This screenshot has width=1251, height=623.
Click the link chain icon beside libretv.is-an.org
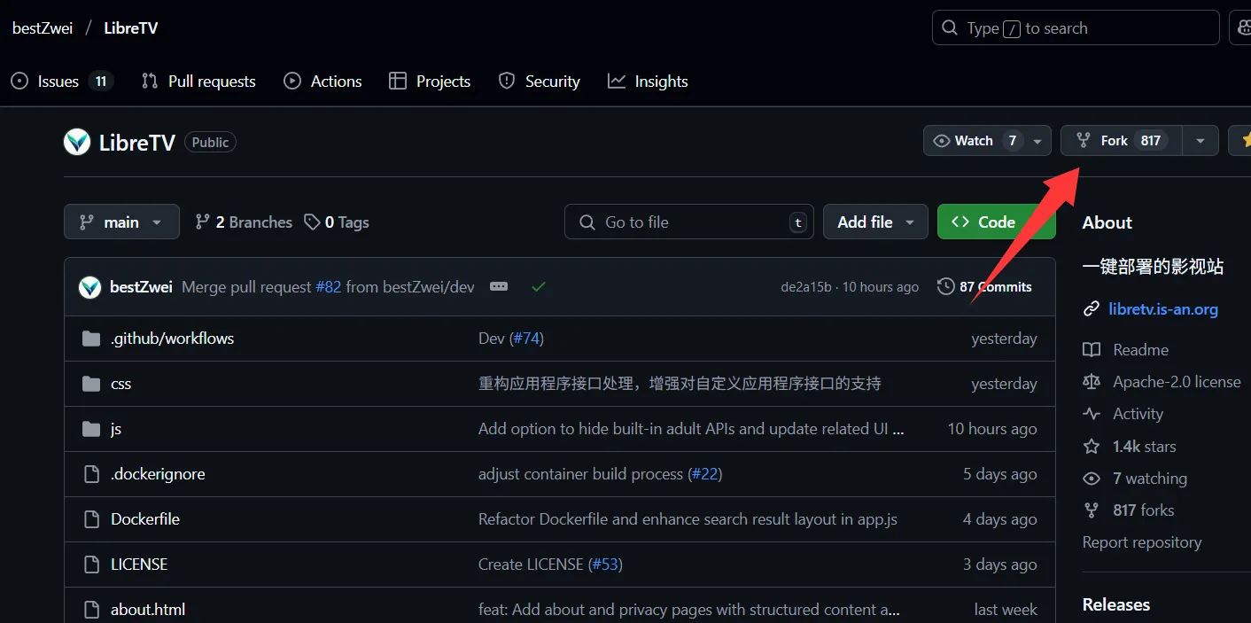point(1092,309)
